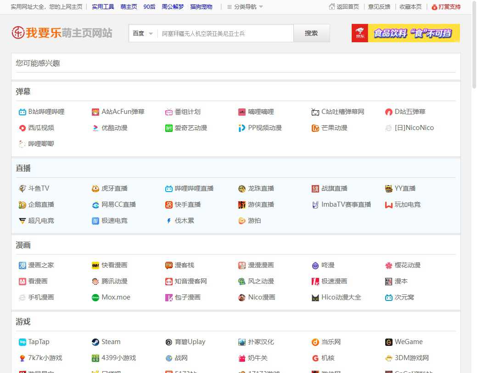
Task: Open the 百度 search engine selector
Action: tap(142, 33)
